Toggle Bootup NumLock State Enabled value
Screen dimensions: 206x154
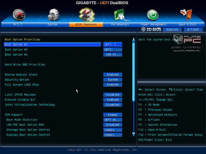[x=113, y=74]
